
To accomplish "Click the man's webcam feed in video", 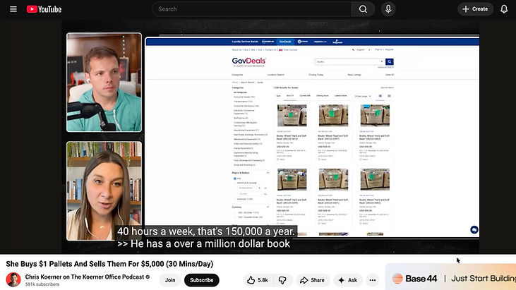I will (104, 82).
